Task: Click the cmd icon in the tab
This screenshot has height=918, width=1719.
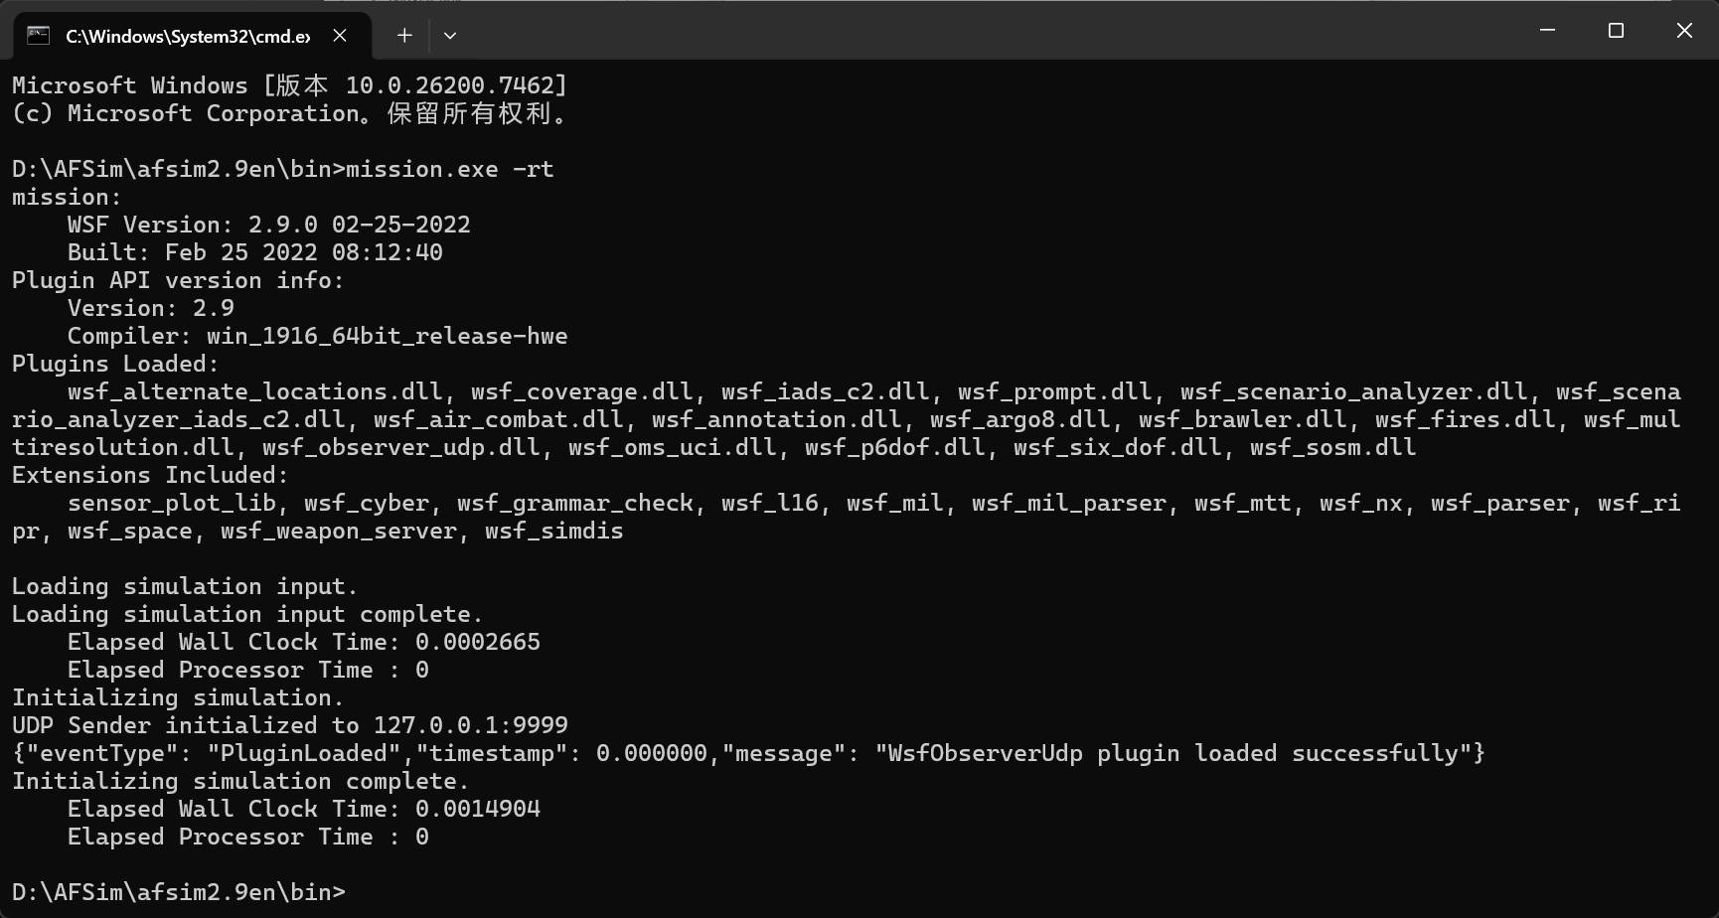Action: pyautogui.click(x=39, y=36)
